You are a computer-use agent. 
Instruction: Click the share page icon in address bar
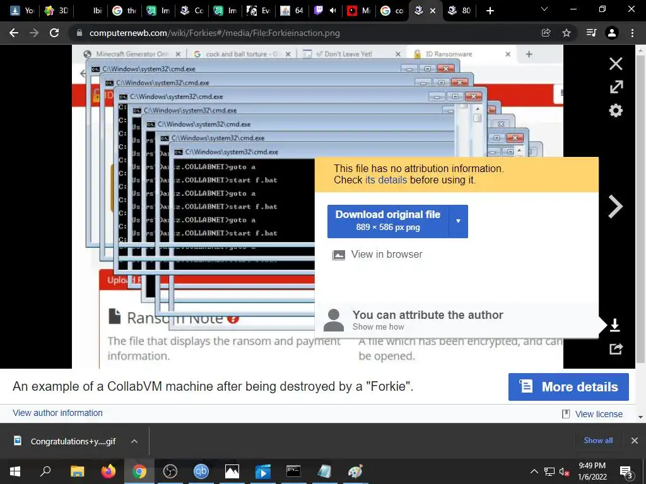pos(546,33)
